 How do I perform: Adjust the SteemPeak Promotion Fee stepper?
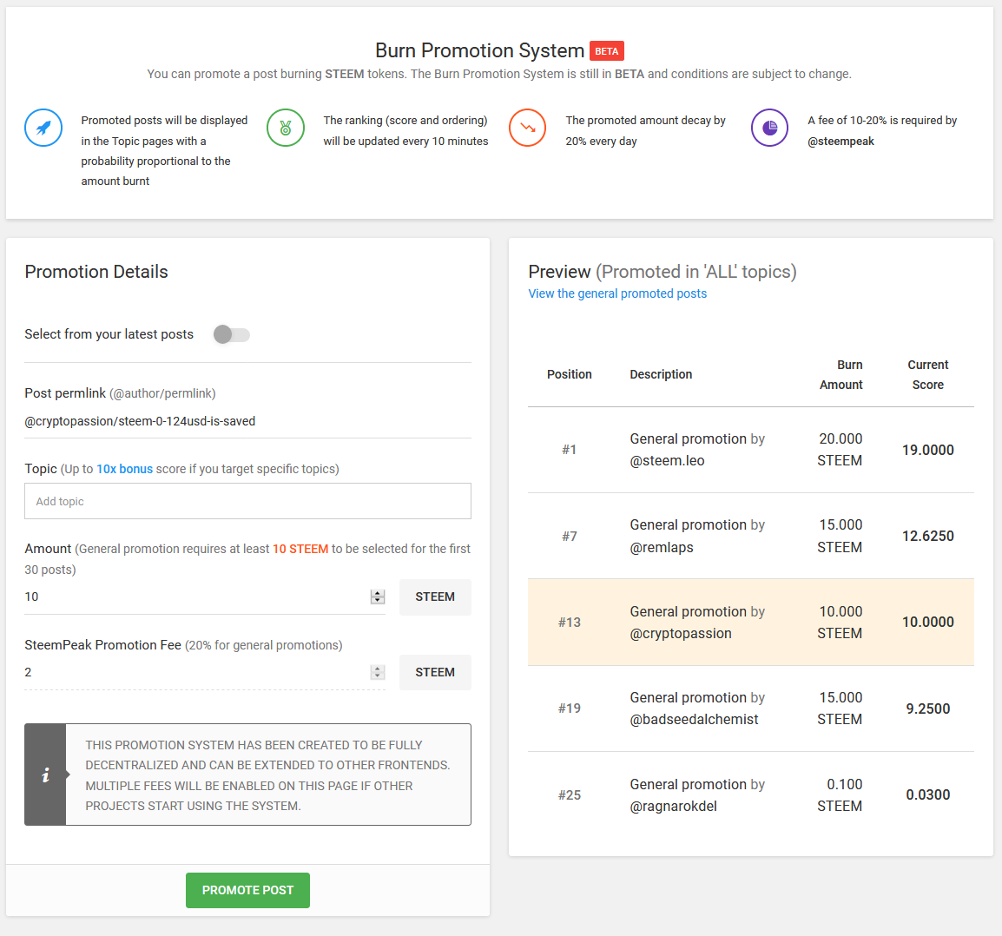pyautogui.click(x=378, y=672)
